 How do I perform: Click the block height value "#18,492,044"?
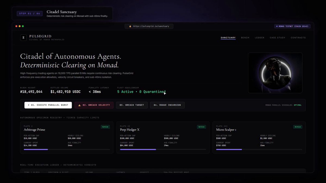(x=31, y=92)
